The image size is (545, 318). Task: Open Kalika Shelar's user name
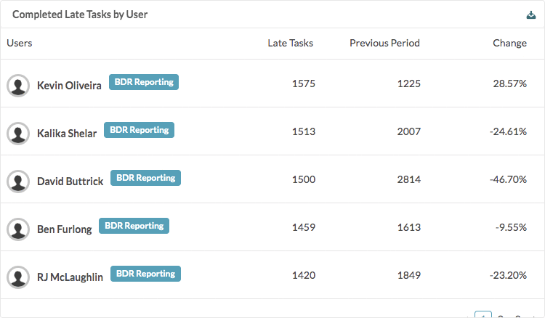pyautogui.click(x=67, y=134)
